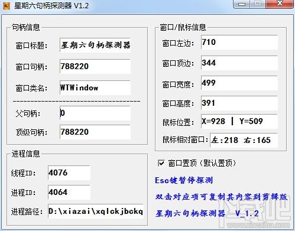Image resolution: width=295 pixels, height=231 pixels.
Task: Click the app icon in title bar
Action: click(7, 6)
